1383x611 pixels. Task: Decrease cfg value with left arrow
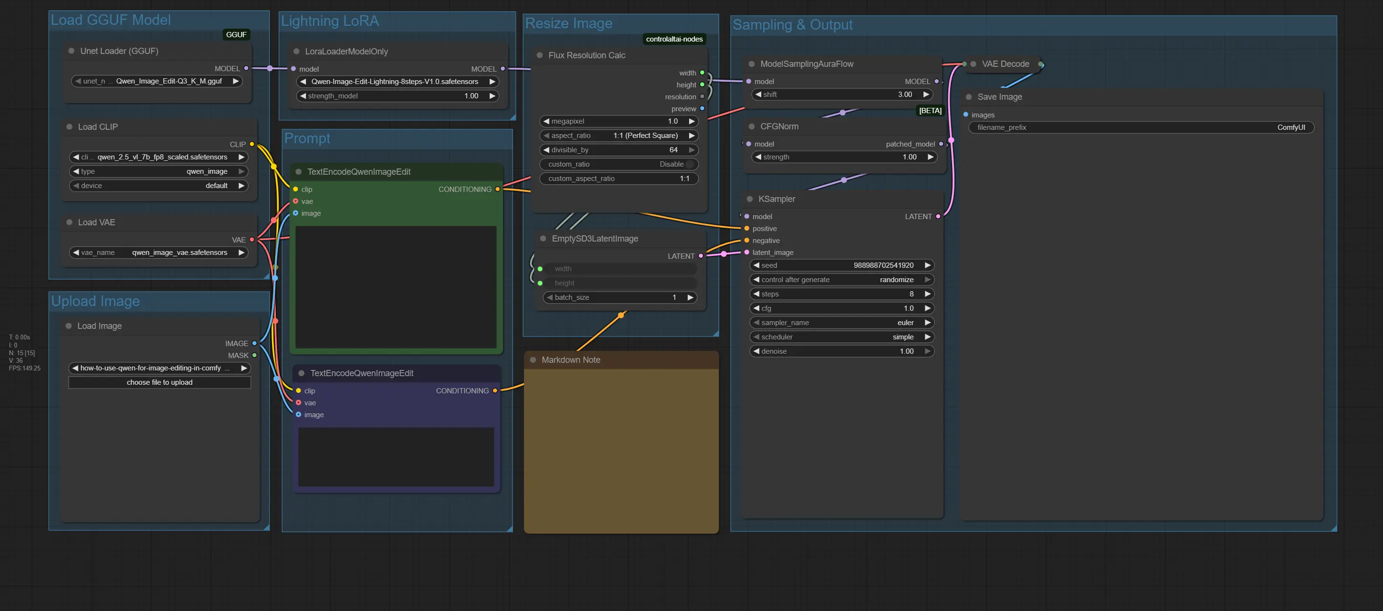pyautogui.click(x=756, y=308)
